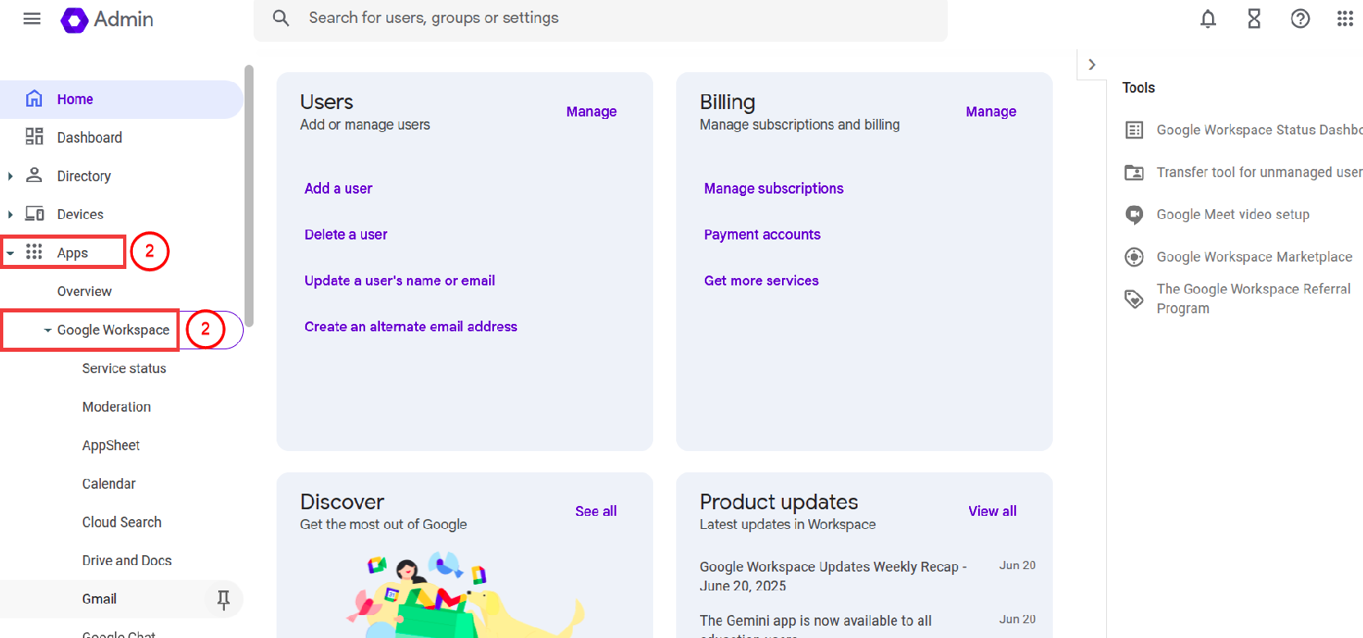Open Manage subscriptions link

point(774,189)
